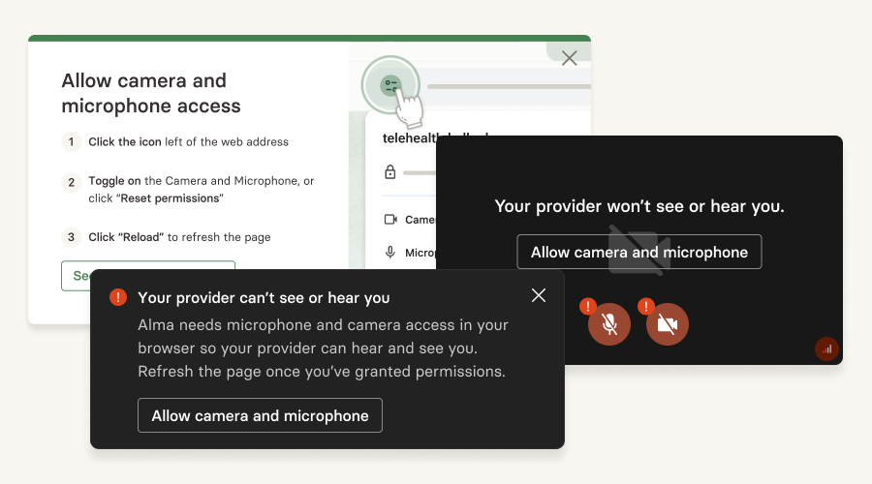872x484 pixels.
Task: Close the Allow camera and microphone access dialog
Action: coord(569,58)
